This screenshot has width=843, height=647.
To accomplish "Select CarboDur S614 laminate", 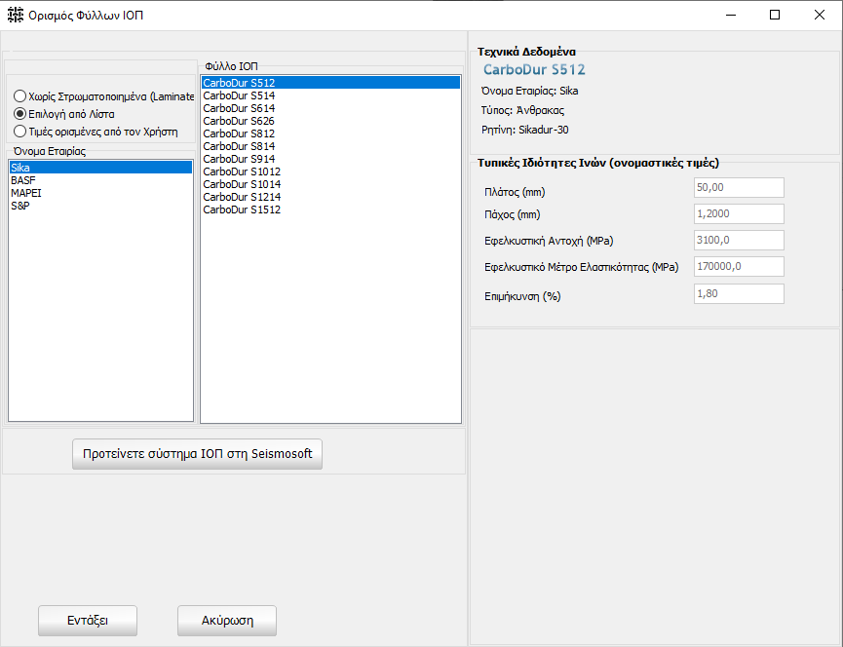I will [330, 108].
